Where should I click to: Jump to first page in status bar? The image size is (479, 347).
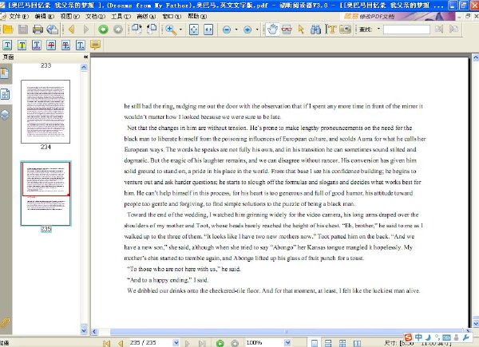(x=106, y=343)
